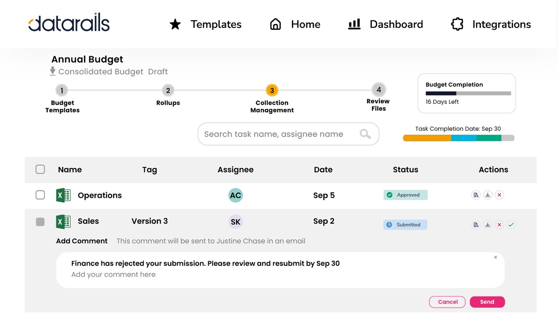
Task: Download the Consolidated Budget using arrow icon
Action: coord(53,72)
